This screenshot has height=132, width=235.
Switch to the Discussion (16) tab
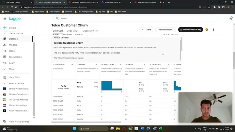[x=90, y=31]
